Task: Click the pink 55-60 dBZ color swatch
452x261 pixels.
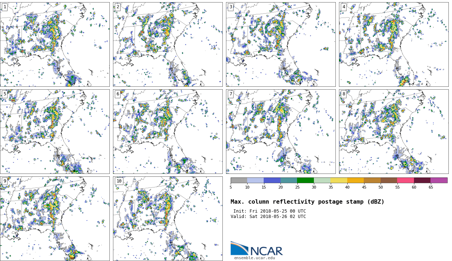Action: click(x=405, y=180)
